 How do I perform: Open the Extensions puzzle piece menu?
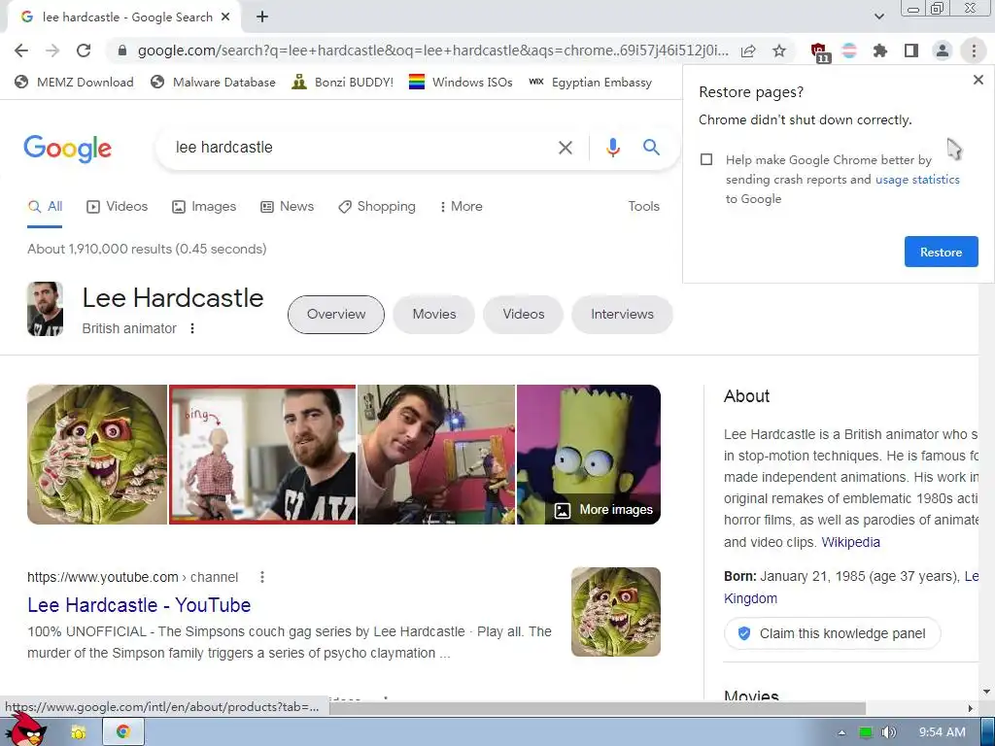click(880, 51)
